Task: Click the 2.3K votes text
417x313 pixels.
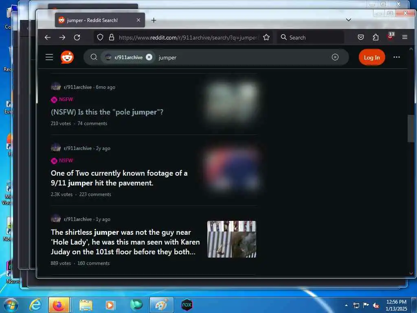Action: (x=62, y=194)
